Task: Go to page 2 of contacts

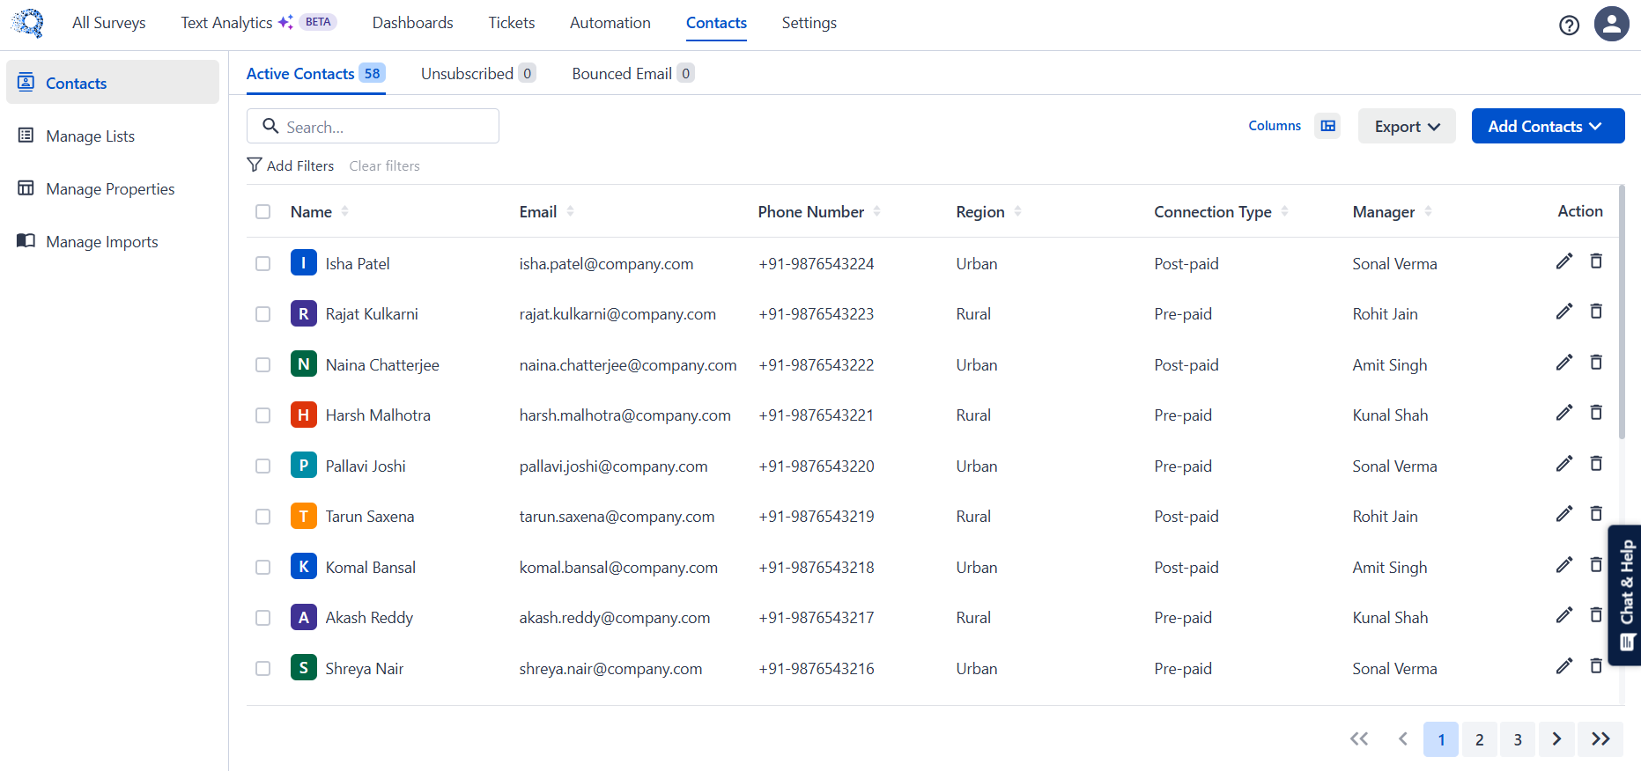Action: pyautogui.click(x=1479, y=739)
